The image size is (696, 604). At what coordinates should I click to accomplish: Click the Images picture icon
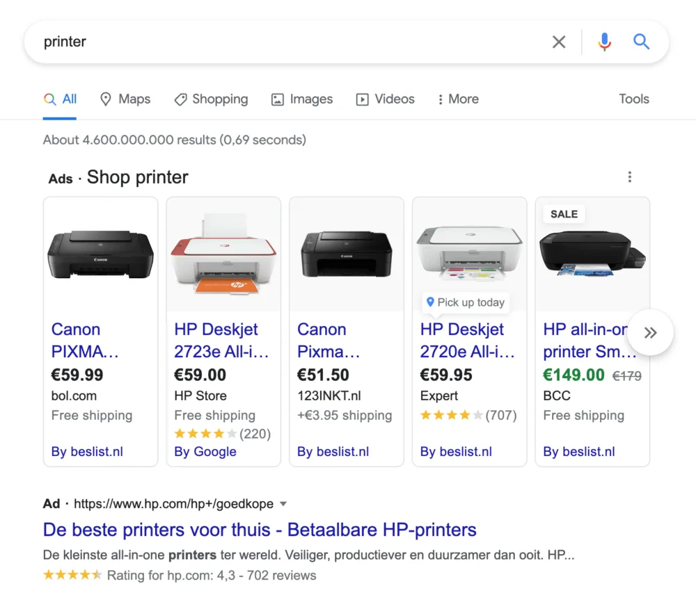[277, 99]
